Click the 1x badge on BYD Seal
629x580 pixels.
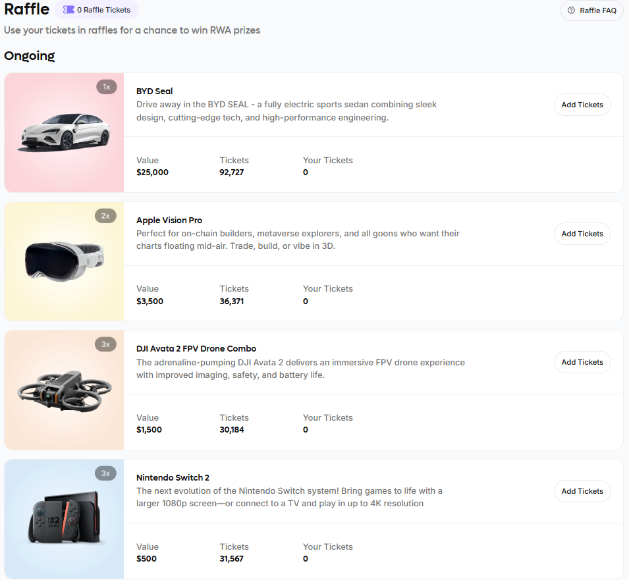tap(106, 87)
